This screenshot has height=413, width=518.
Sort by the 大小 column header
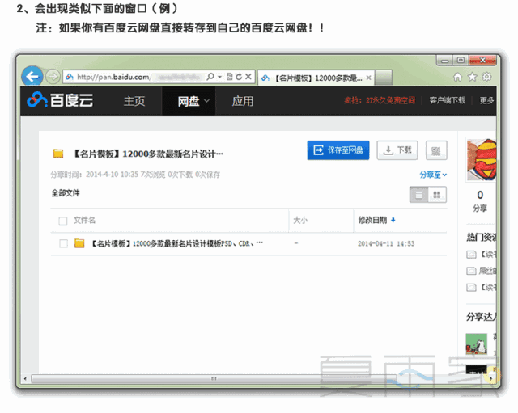(300, 220)
